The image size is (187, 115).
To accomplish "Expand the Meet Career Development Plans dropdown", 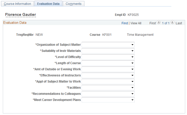I will click(x=108, y=100).
